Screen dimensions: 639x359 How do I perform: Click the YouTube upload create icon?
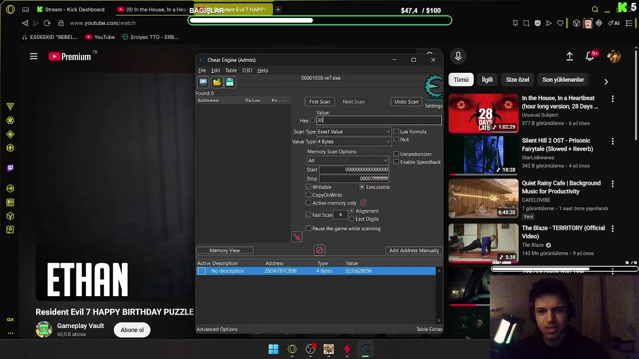(x=570, y=56)
